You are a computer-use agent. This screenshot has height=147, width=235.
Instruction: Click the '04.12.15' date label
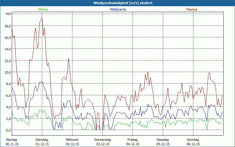click(133, 144)
